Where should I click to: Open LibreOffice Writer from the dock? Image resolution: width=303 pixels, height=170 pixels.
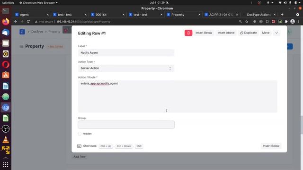[6, 86]
